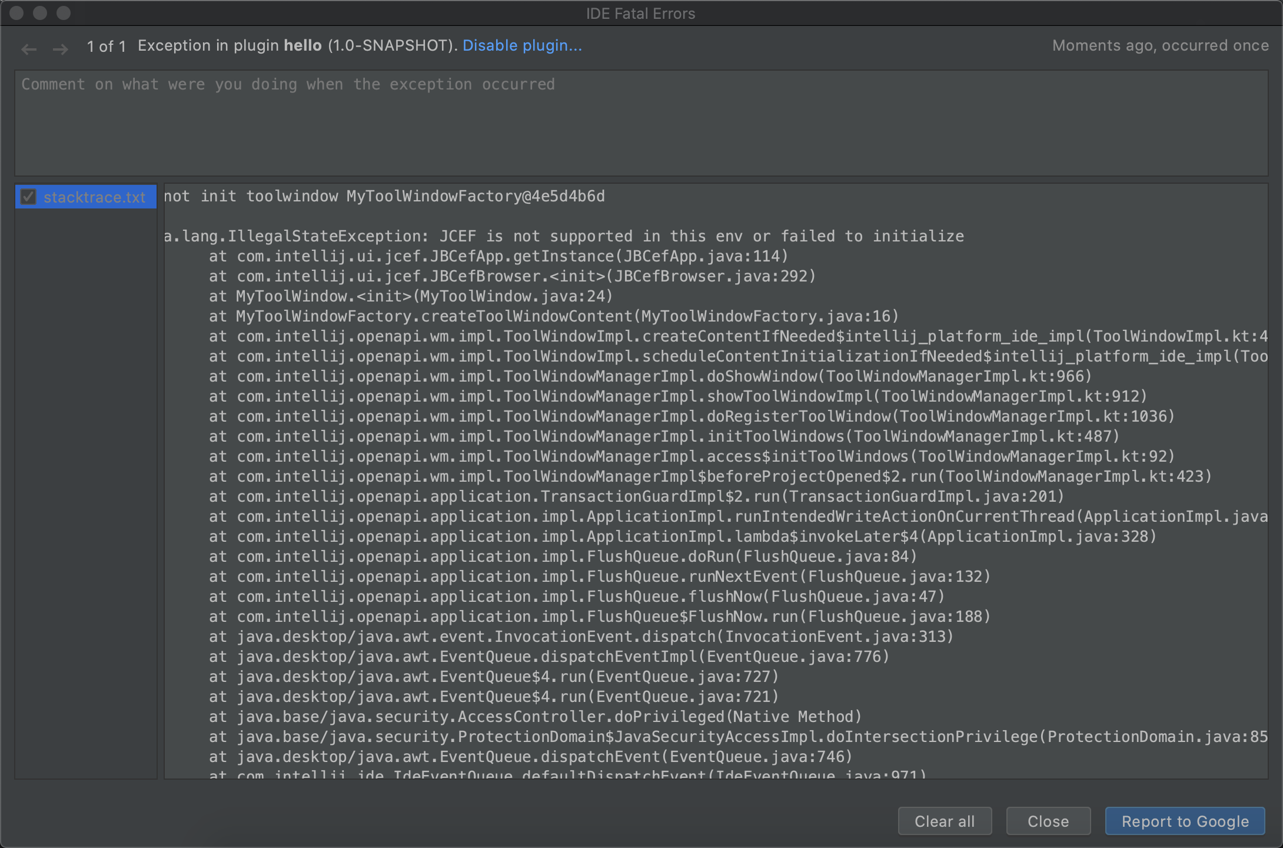
Task: Click the MyToolWindowFactory.createToolWindowContent trace line
Action: coord(553,317)
